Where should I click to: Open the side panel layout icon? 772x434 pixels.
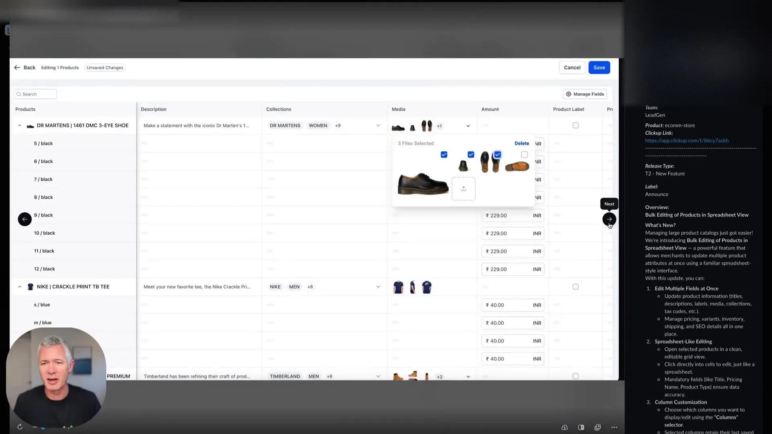click(x=581, y=427)
